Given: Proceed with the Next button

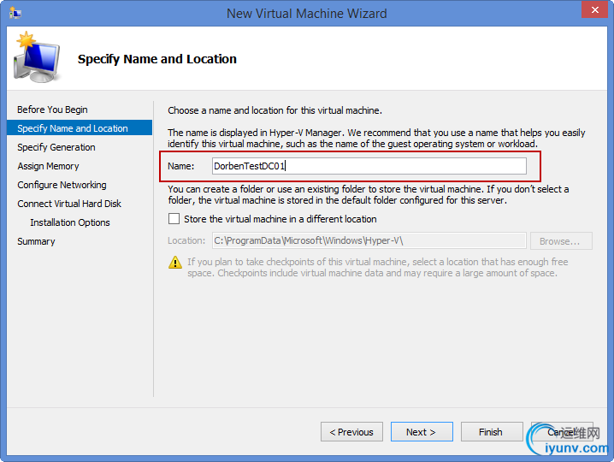Looking at the screenshot, I should click(422, 432).
